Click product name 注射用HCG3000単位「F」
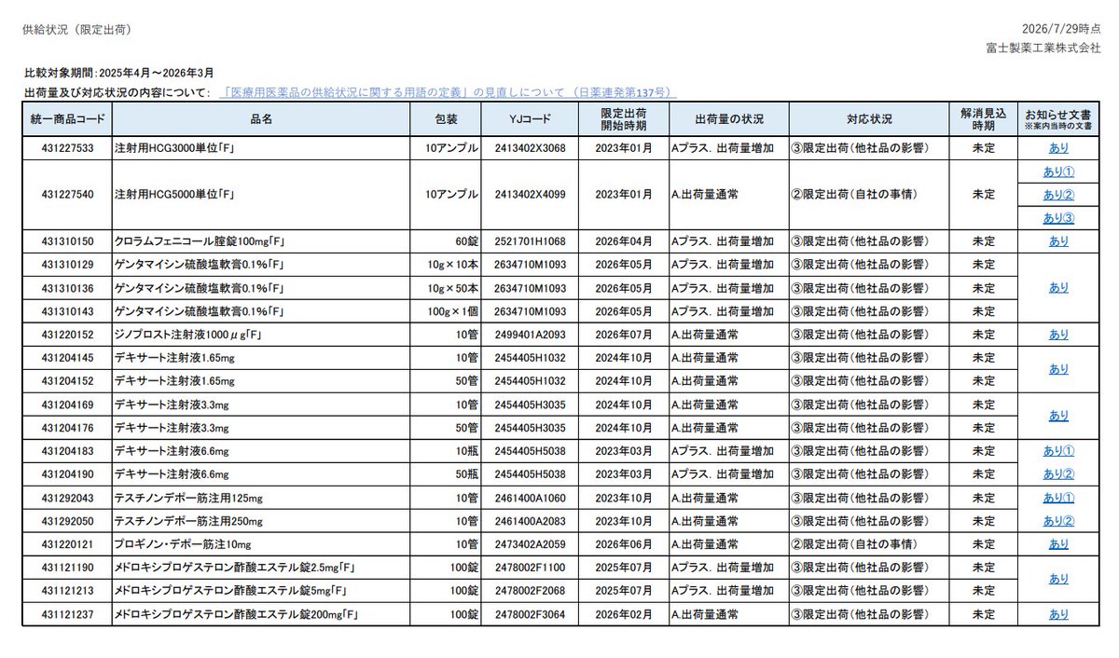Screen dimensions: 1119x658 173,148
